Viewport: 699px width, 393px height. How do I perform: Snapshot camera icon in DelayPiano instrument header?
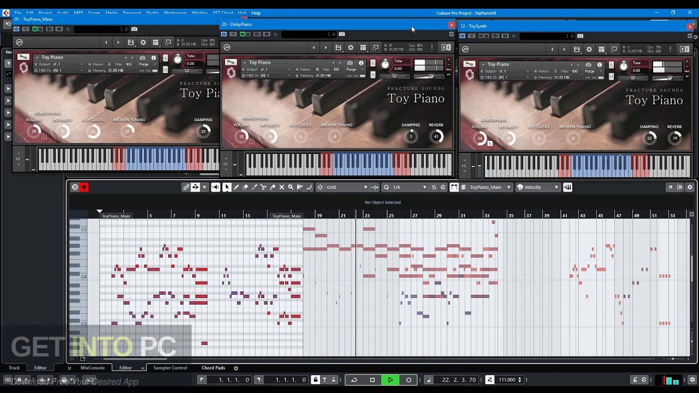350,63
